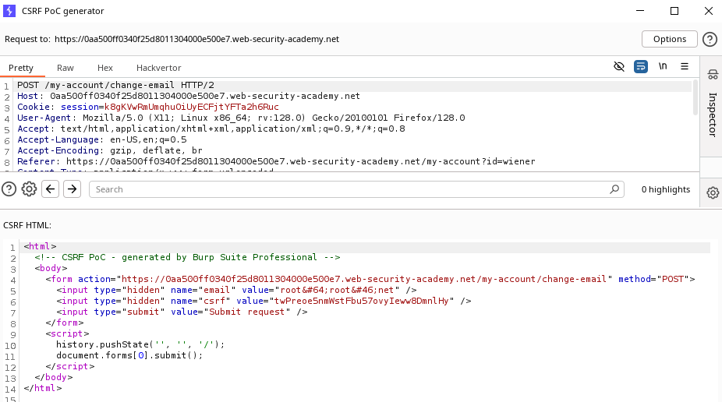Screen dimensions: 722x402
Task: Open Inspector settings gear at right
Action: 713,192
